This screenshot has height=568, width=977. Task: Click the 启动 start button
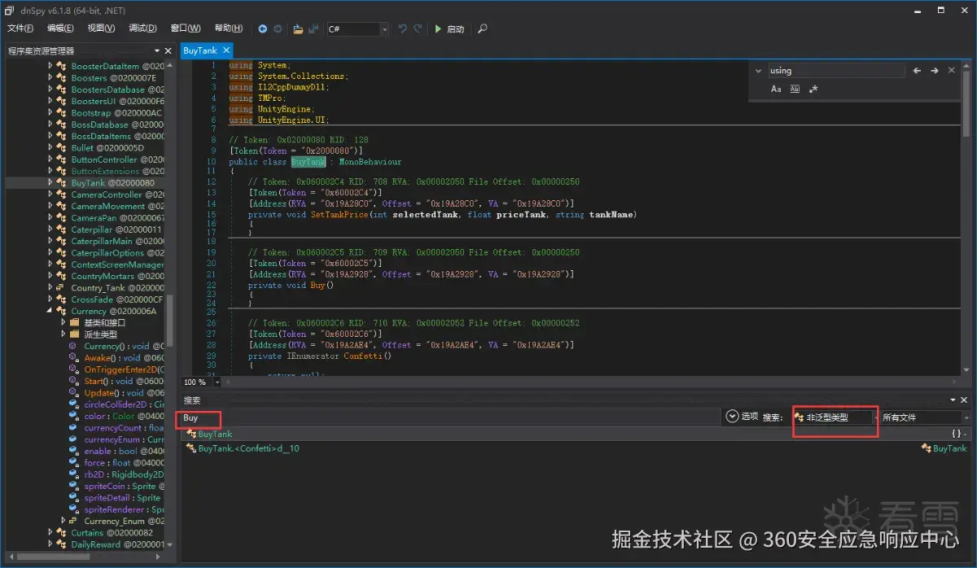449,28
